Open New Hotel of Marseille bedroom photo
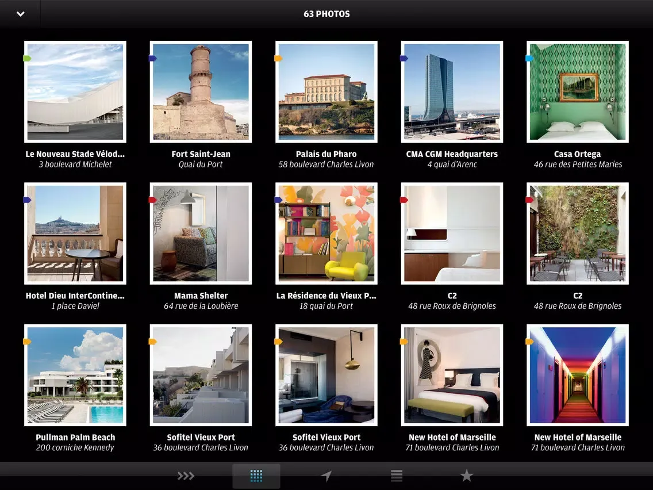This screenshot has width=653, height=490. [x=452, y=375]
